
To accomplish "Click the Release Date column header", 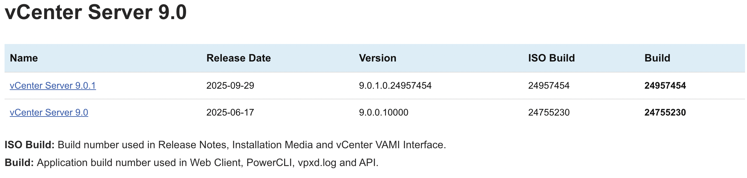I will click(238, 58).
